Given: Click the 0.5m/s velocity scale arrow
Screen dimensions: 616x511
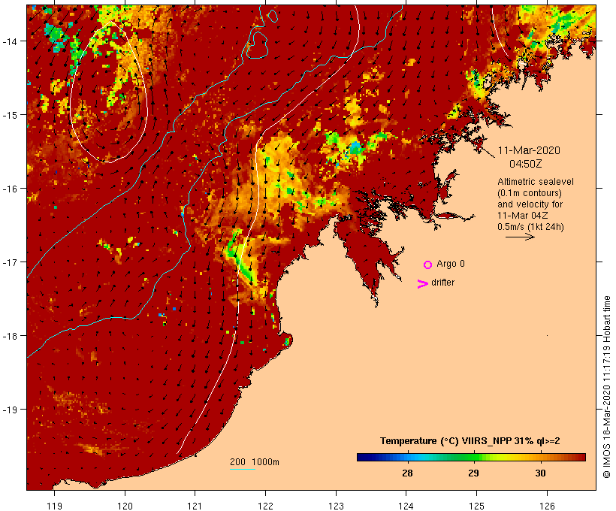Looking at the screenshot, I should (520, 237).
